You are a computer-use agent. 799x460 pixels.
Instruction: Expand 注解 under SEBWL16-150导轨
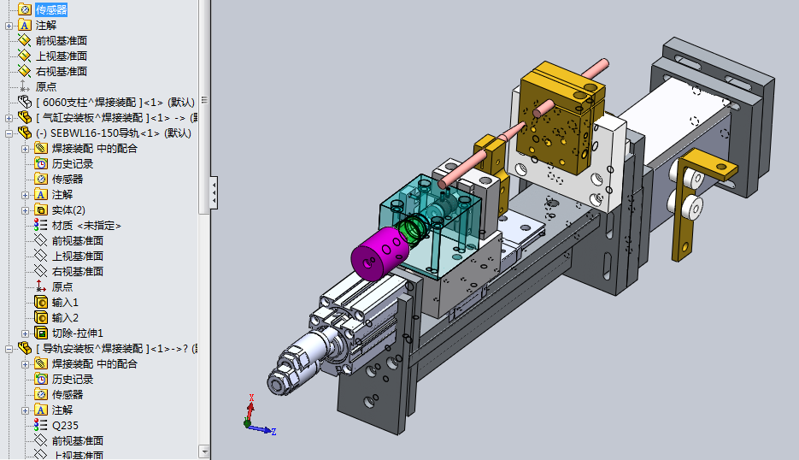point(25,195)
